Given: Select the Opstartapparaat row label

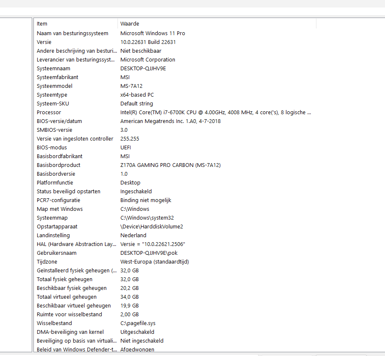Looking at the screenshot, I should click(57, 227).
